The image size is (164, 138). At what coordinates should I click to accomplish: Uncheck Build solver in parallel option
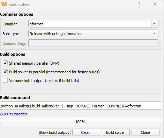5,72
